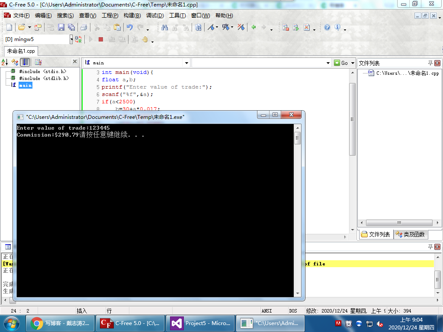Click the Find binoculars icon
Viewport: 443px width, 332px height.
tap(164, 27)
